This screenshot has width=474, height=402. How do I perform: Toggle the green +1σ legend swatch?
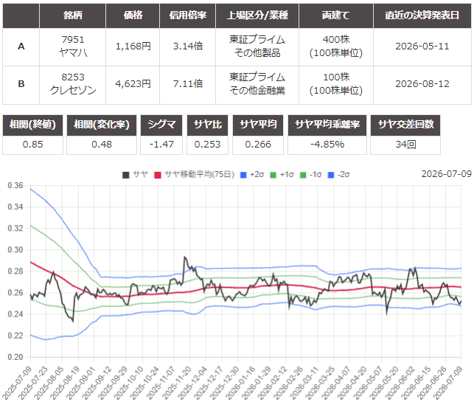click(x=273, y=175)
